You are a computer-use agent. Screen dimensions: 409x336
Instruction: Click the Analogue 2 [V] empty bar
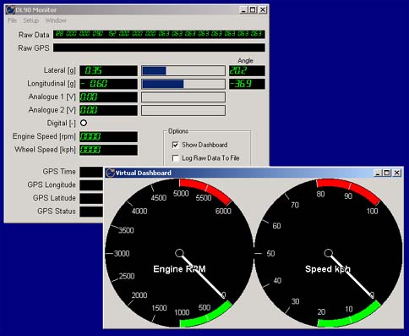[183, 110]
